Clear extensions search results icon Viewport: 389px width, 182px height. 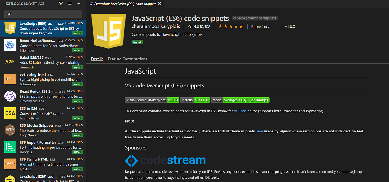[69, 4]
